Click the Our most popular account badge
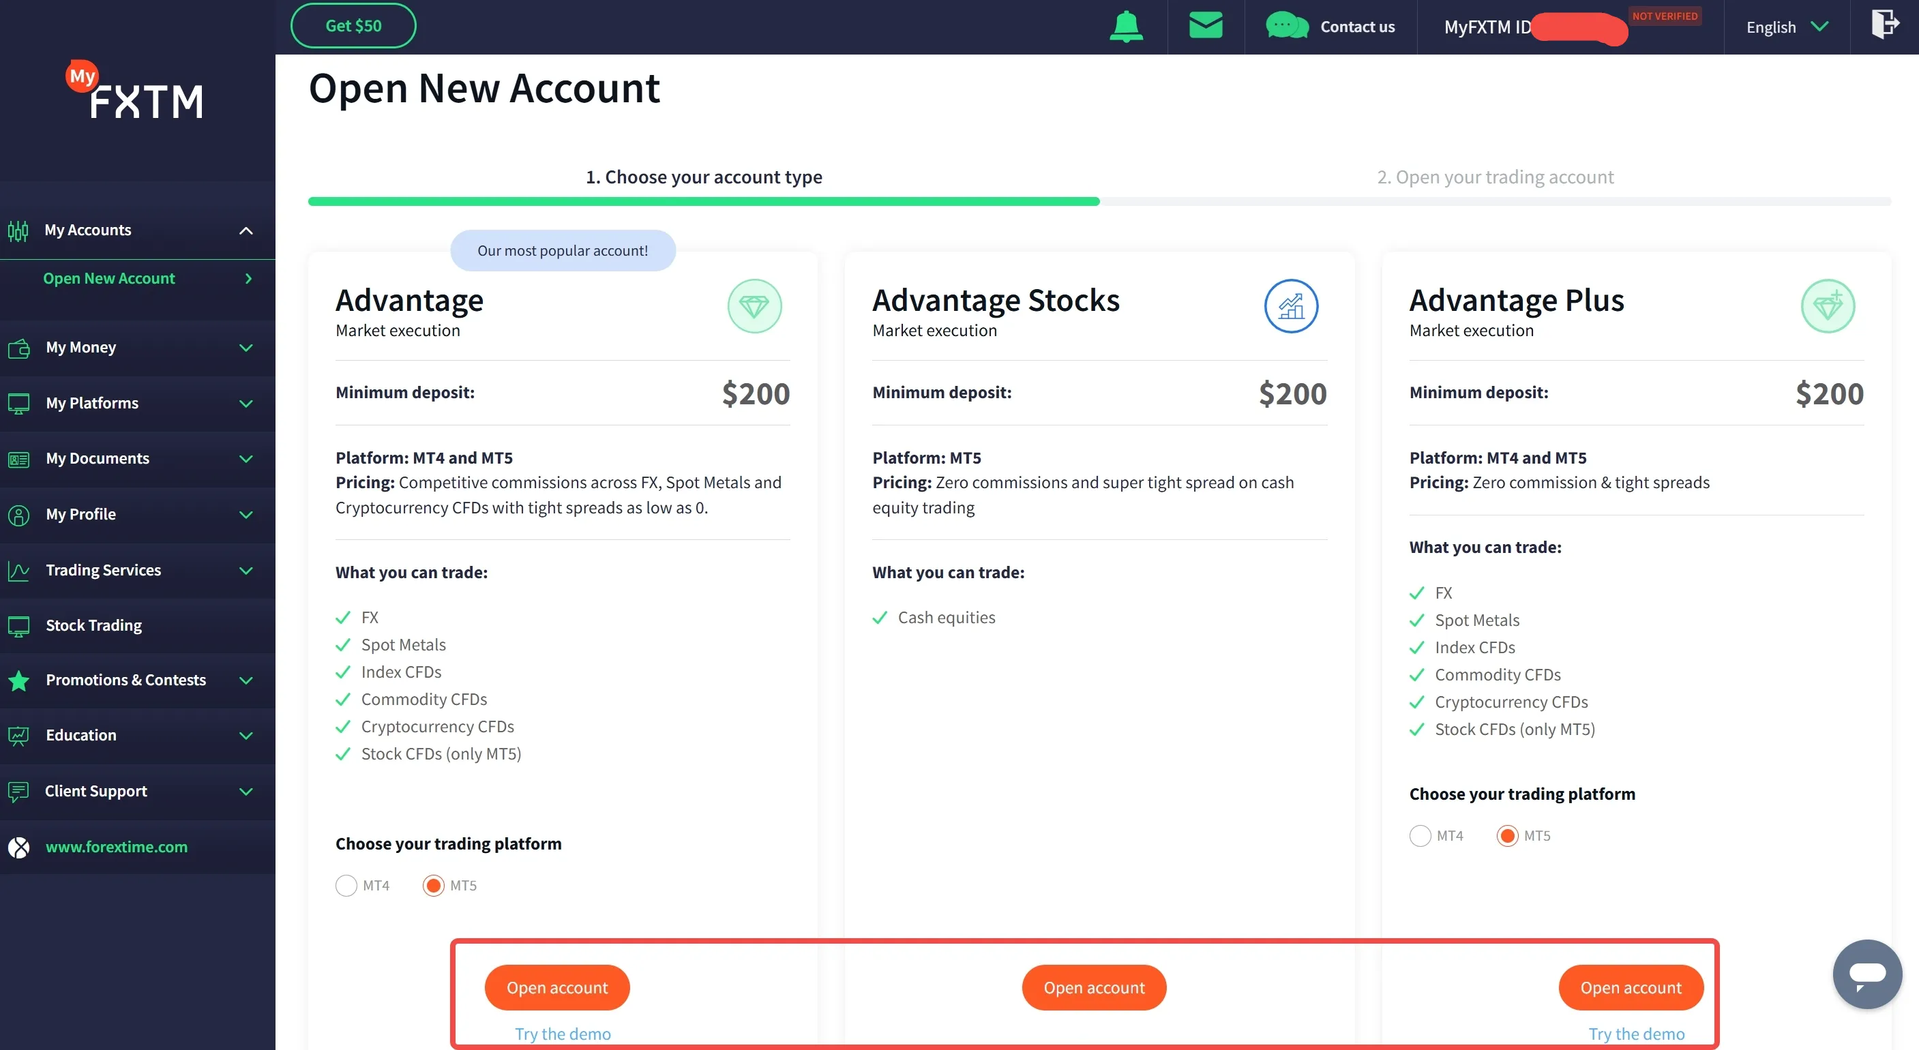1919x1050 pixels. tap(563, 251)
